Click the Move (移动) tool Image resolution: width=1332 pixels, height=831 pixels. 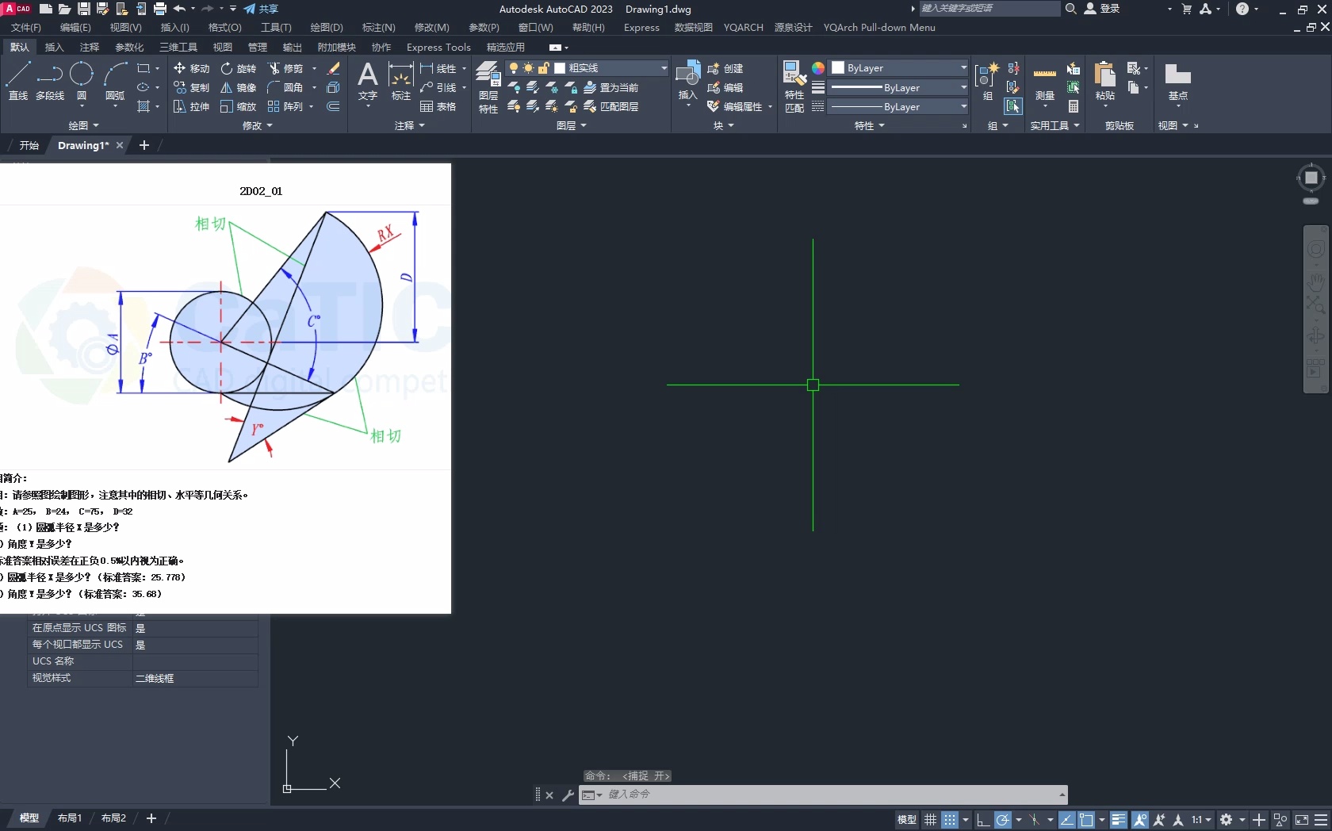191,68
